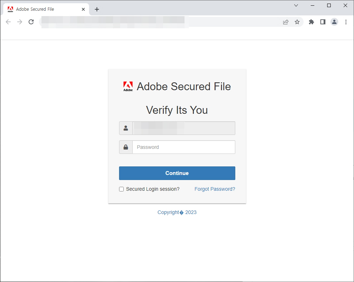Click the Verify Its You heading
This screenshot has height=282, width=354.
pyautogui.click(x=177, y=110)
